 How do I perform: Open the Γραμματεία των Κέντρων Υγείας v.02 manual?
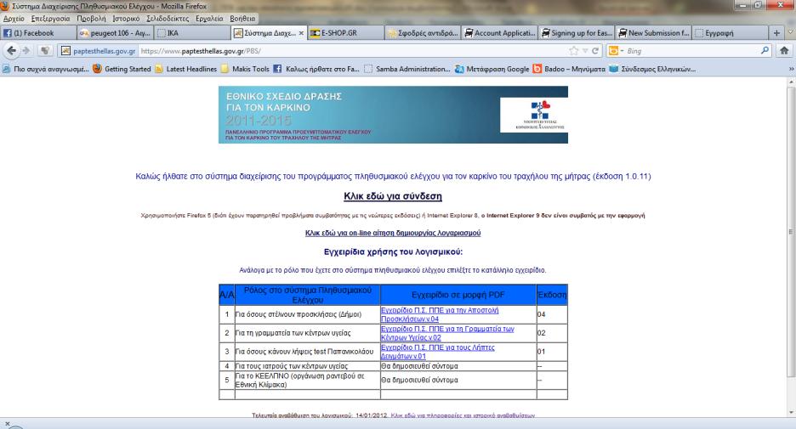447,333
